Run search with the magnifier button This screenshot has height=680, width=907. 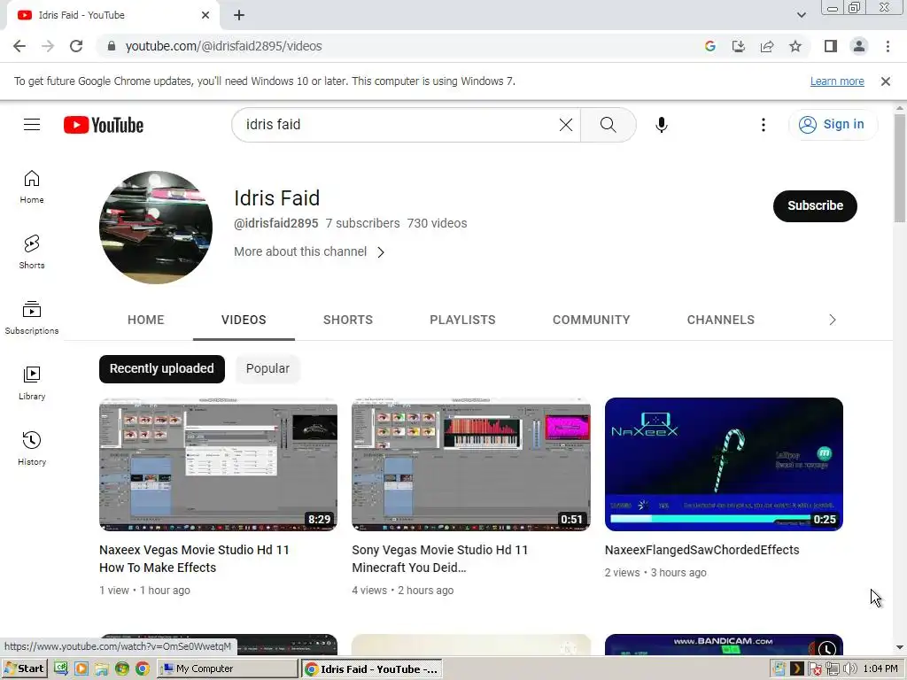608,124
